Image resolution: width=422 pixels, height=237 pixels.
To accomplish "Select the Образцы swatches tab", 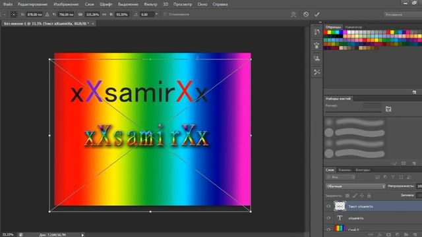I will 333,27.
